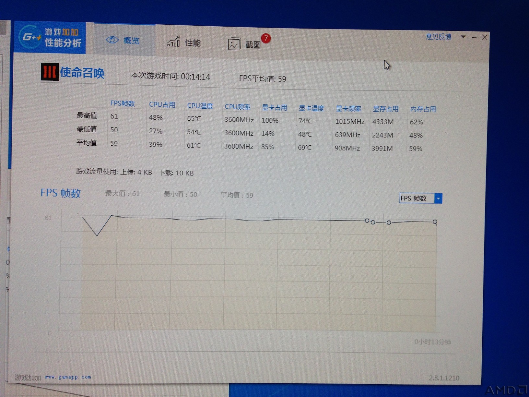Open the 截图 screenshots tab

pyautogui.click(x=245, y=44)
